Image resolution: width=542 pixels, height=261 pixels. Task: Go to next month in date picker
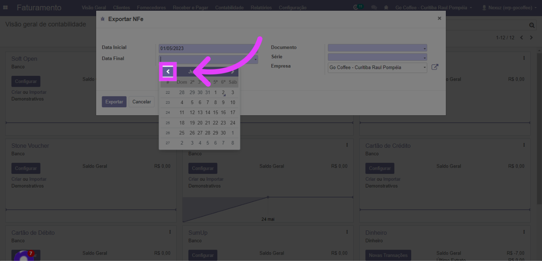point(232,72)
